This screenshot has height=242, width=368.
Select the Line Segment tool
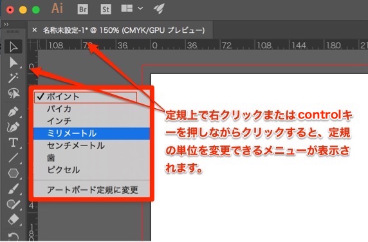point(14,158)
